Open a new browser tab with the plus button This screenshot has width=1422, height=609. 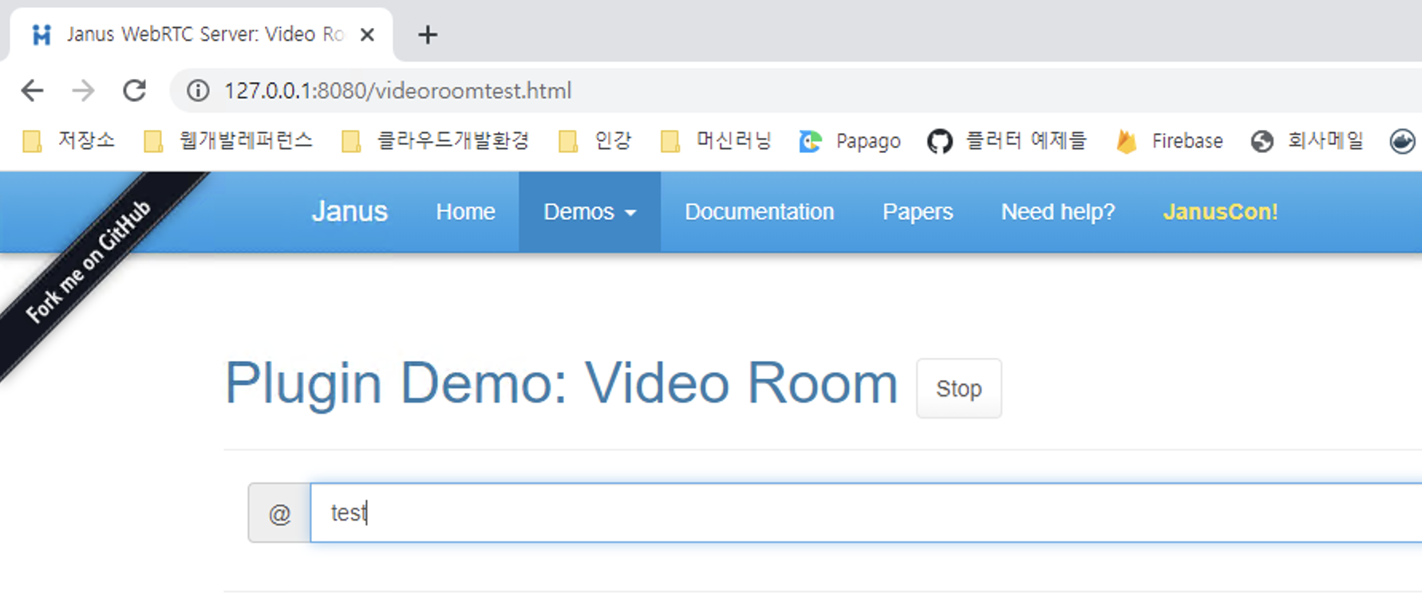click(428, 34)
